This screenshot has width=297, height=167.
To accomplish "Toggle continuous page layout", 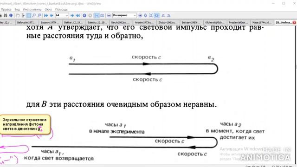I will (x=97, y=15).
